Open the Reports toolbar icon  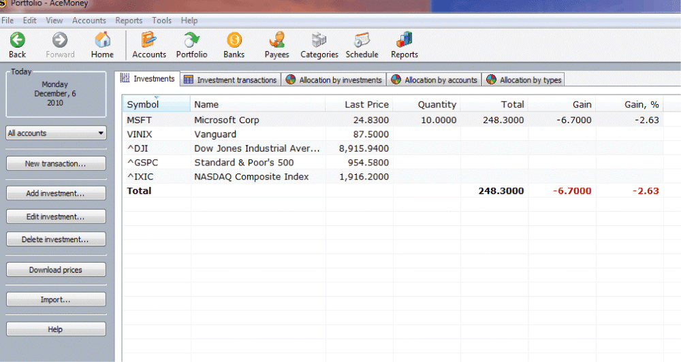point(404,41)
